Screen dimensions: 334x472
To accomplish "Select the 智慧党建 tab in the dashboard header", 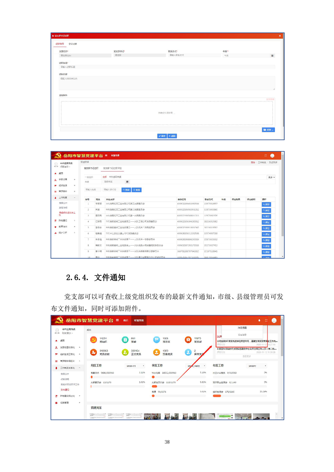I will [139, 320].
